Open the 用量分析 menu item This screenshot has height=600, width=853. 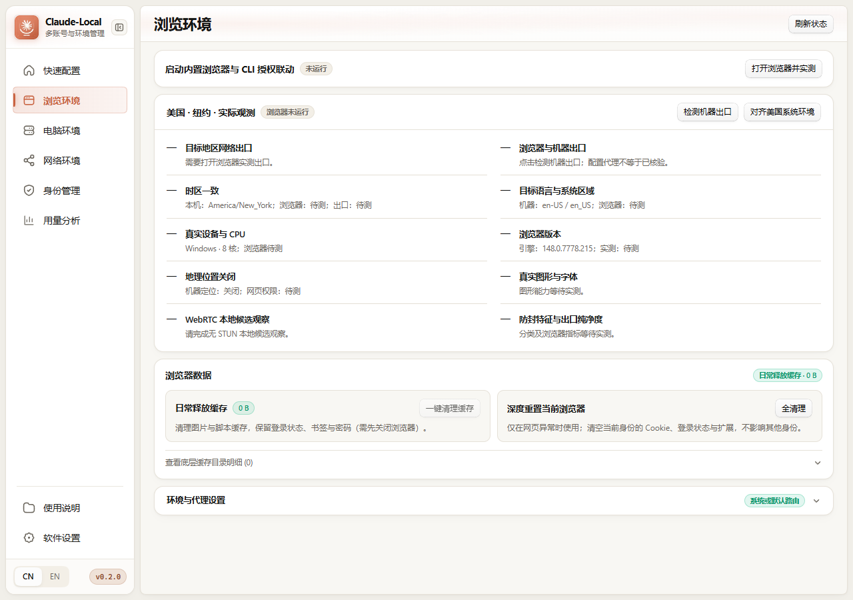pos(70,221)
